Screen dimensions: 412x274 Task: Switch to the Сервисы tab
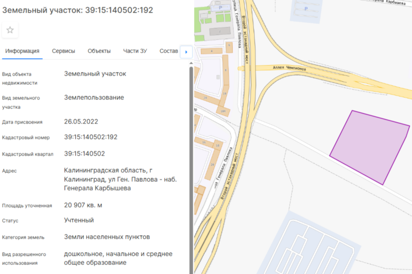pyautogui.click(x=64, y=51)
